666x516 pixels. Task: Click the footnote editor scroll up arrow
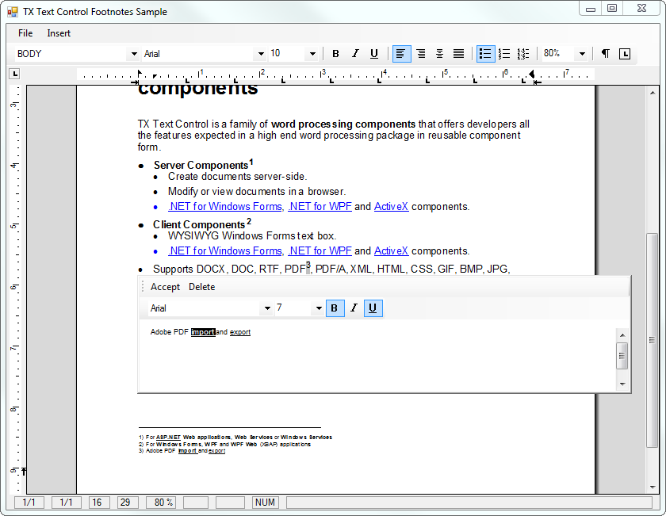coord(622,335)
